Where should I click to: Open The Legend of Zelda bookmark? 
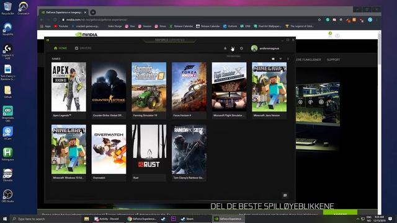(299, 26)
